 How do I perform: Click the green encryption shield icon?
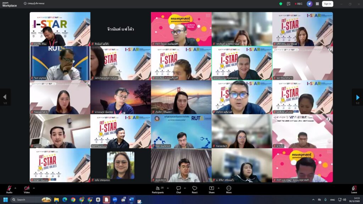click(281, 4)
